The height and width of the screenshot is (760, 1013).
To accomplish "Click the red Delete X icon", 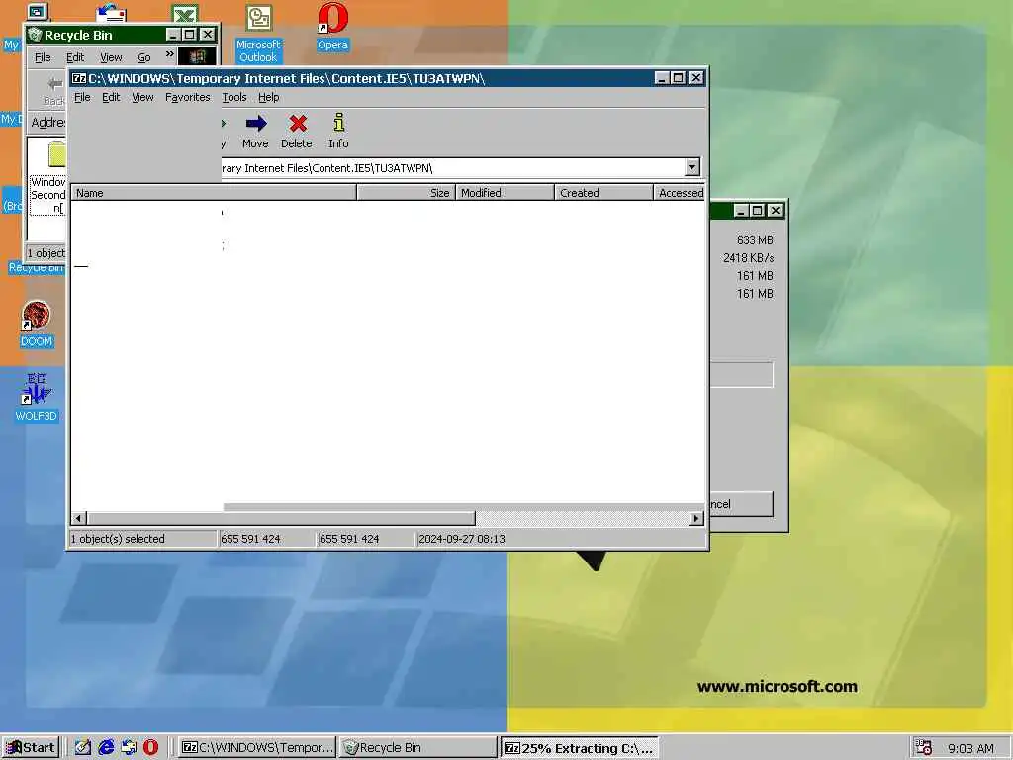I will [297, 123].
